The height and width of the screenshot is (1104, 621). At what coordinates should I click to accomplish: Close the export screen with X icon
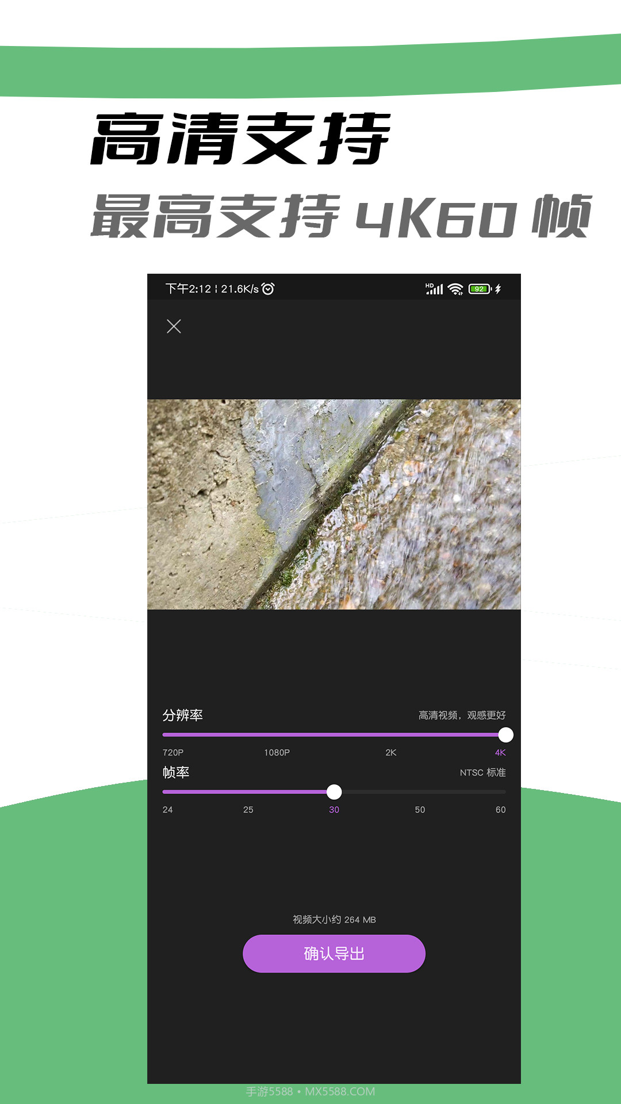point(174,327)
